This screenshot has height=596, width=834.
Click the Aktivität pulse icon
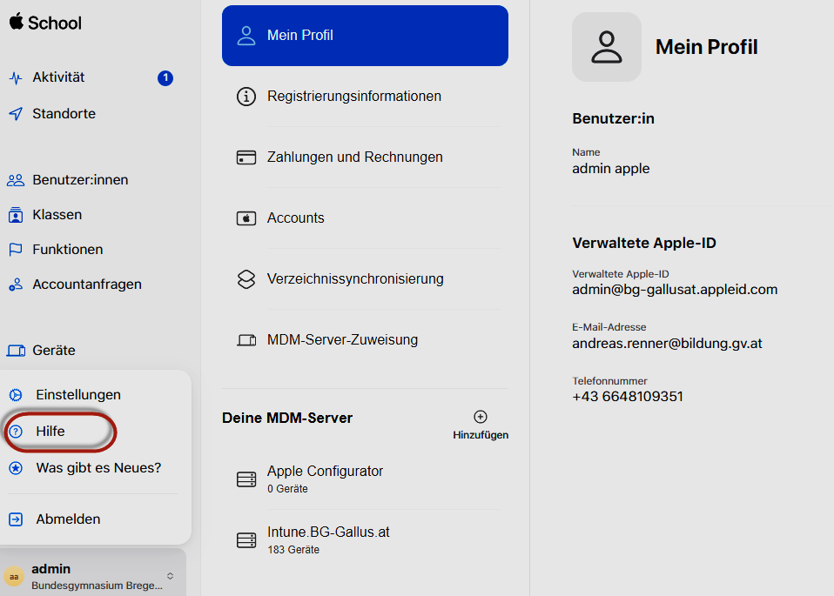click(15, 77)
